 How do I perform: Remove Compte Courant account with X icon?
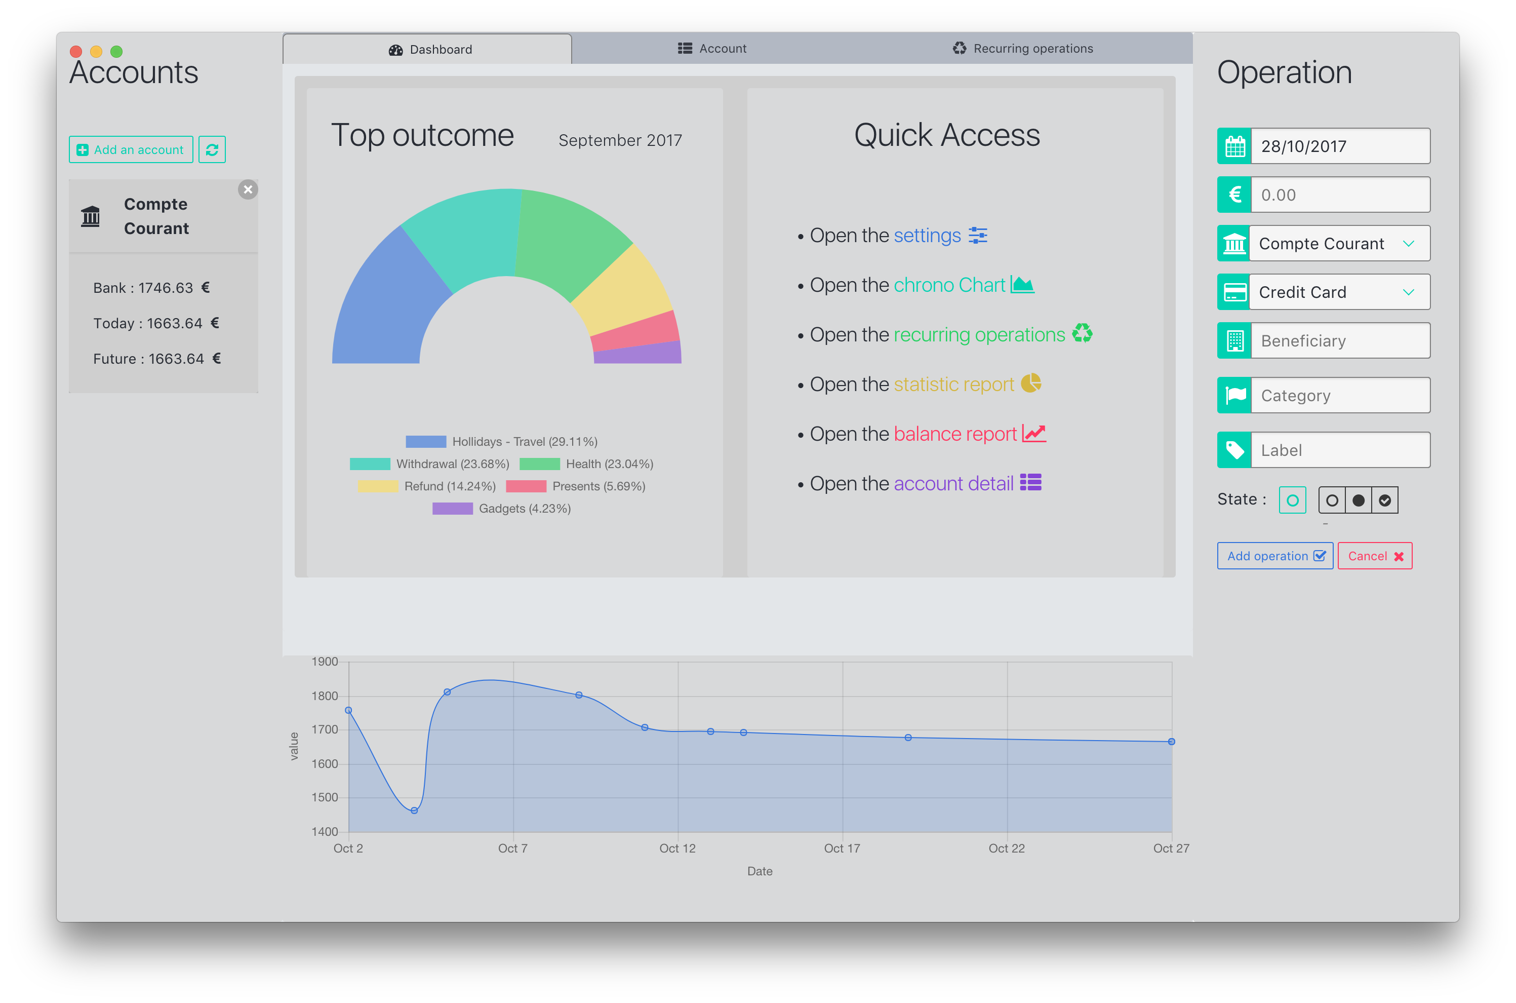[248, 189]
